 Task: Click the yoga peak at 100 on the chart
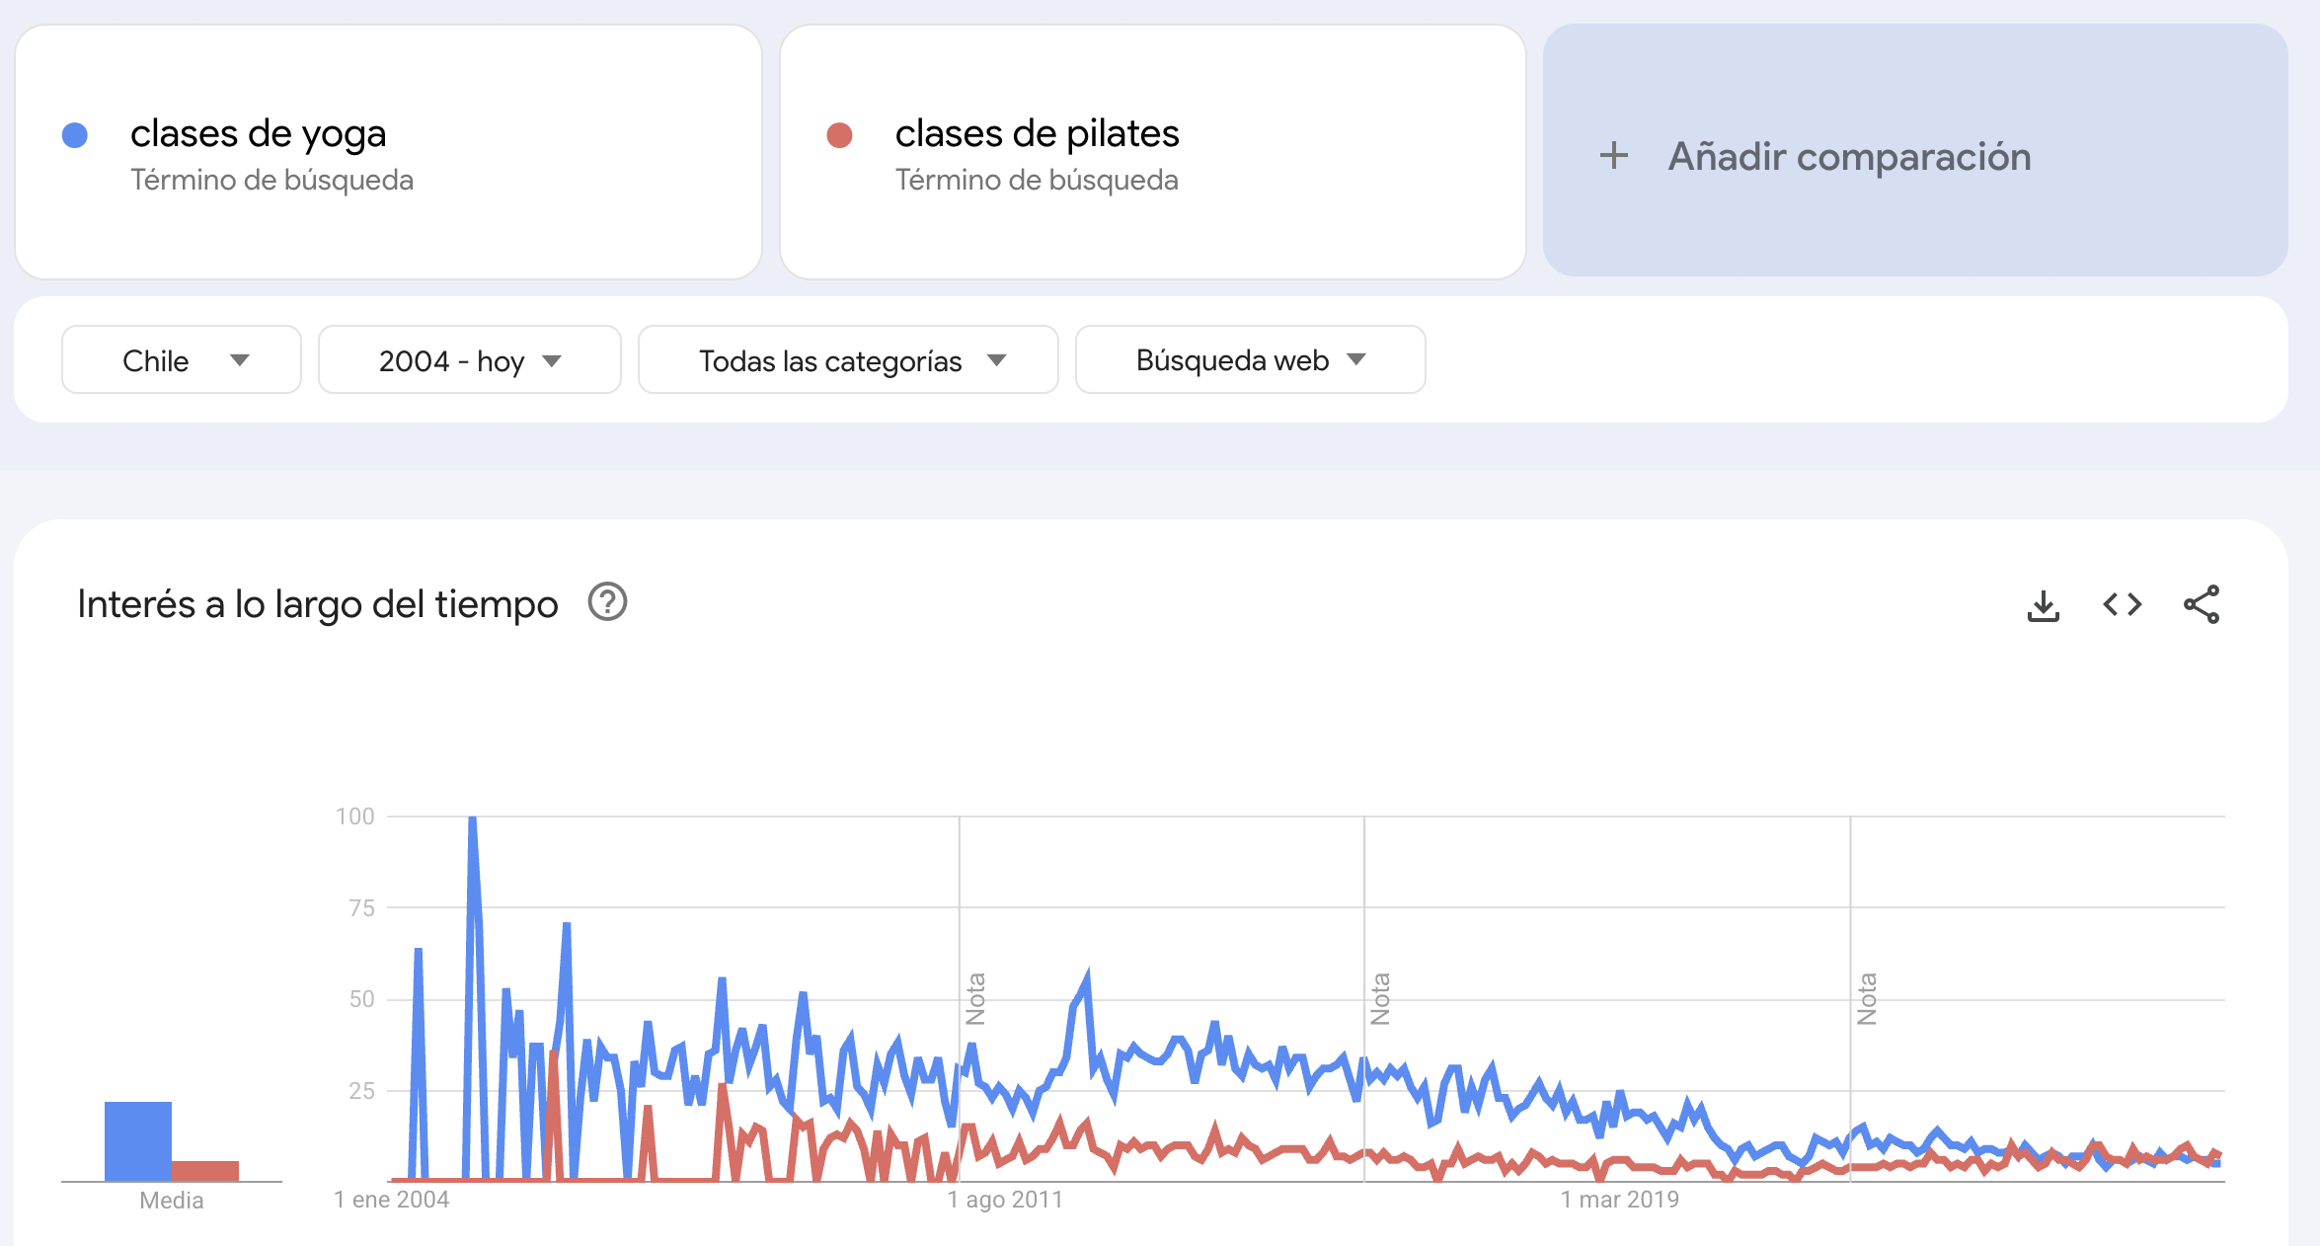pyautogui.click(x=473, y=818)
